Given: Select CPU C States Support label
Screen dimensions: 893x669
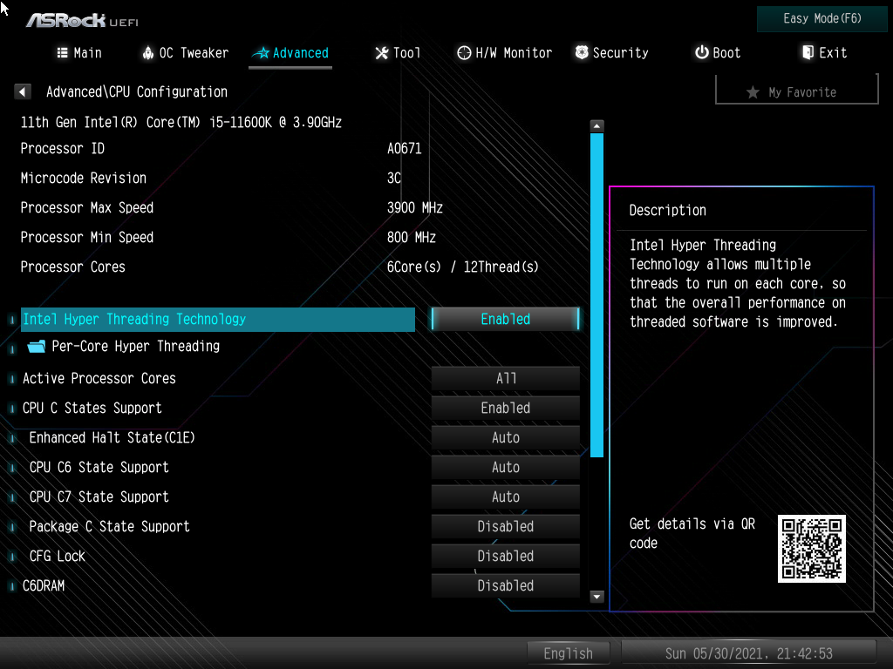Looking at the screenshot, I should [92, 409].
